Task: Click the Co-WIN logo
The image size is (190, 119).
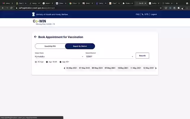Action: (39, 21)
